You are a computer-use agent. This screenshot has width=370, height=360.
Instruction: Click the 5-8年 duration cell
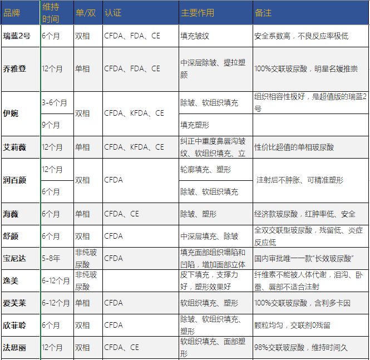(52, 258)
